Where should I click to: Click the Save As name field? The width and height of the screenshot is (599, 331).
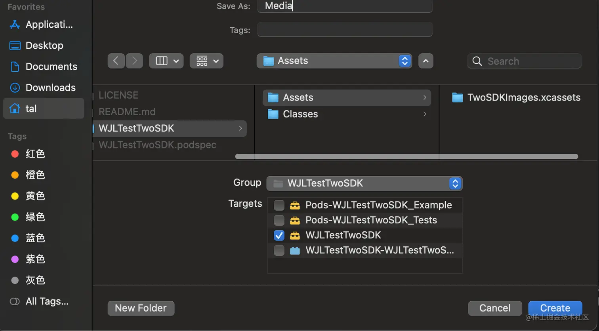pos(345,6)
